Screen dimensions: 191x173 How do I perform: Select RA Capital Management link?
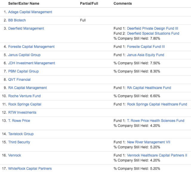tap(27, 88)
